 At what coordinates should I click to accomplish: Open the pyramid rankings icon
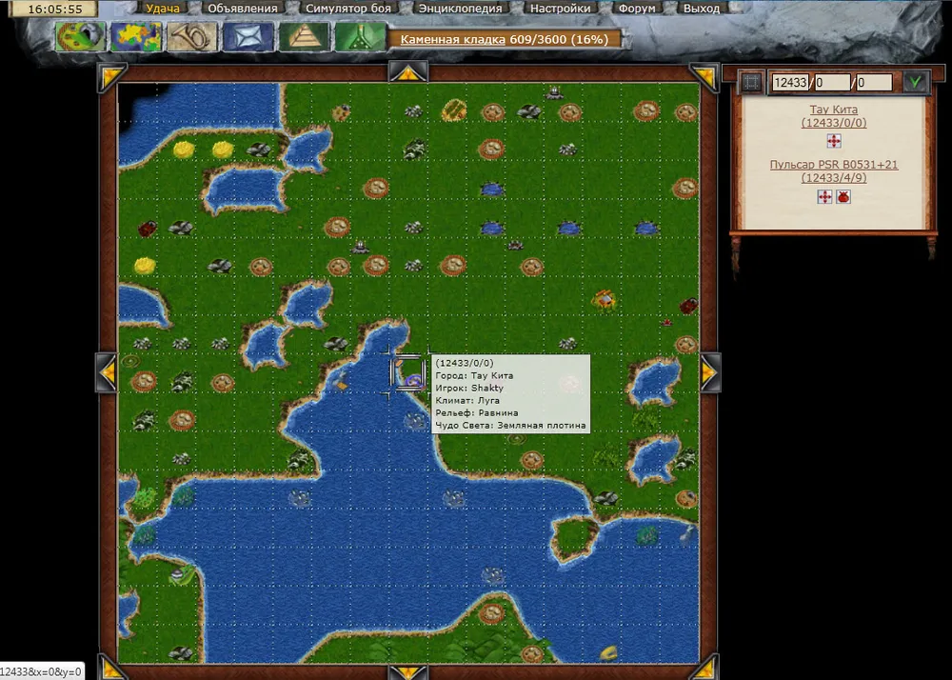click(305, 37)
